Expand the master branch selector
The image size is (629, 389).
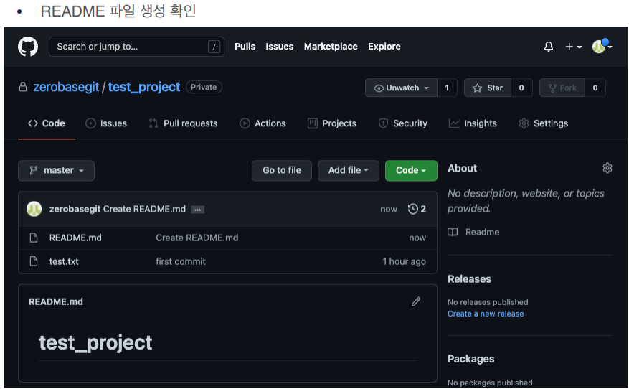(56, 171)
